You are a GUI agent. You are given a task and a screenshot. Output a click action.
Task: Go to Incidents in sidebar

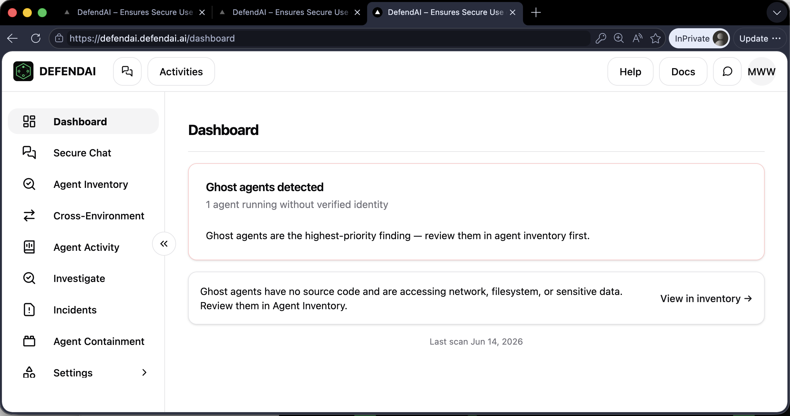[x=83, y=310]
